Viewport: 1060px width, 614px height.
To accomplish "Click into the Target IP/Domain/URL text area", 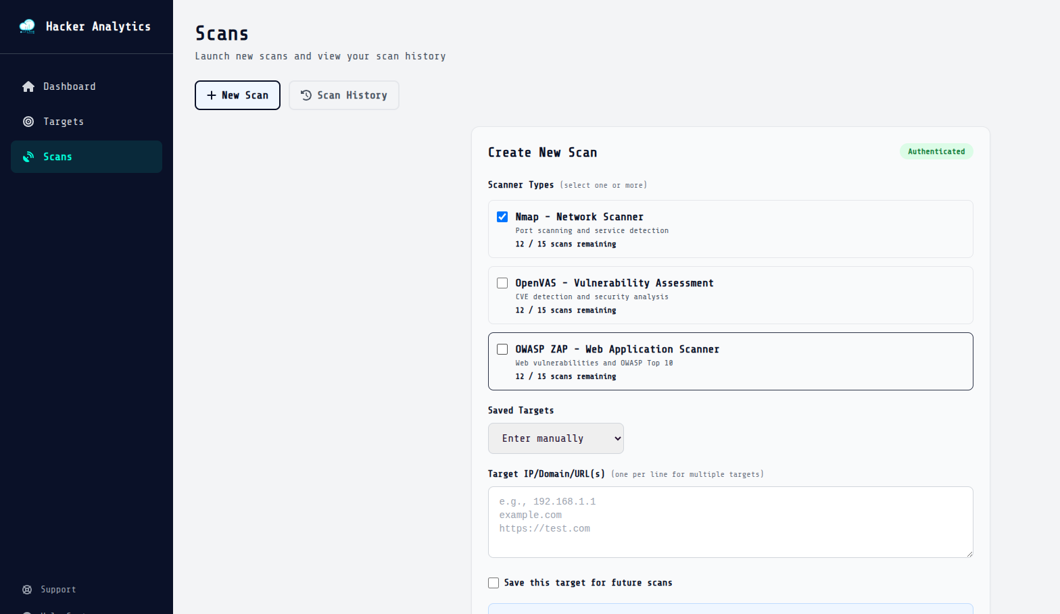I will click(731, 522).
